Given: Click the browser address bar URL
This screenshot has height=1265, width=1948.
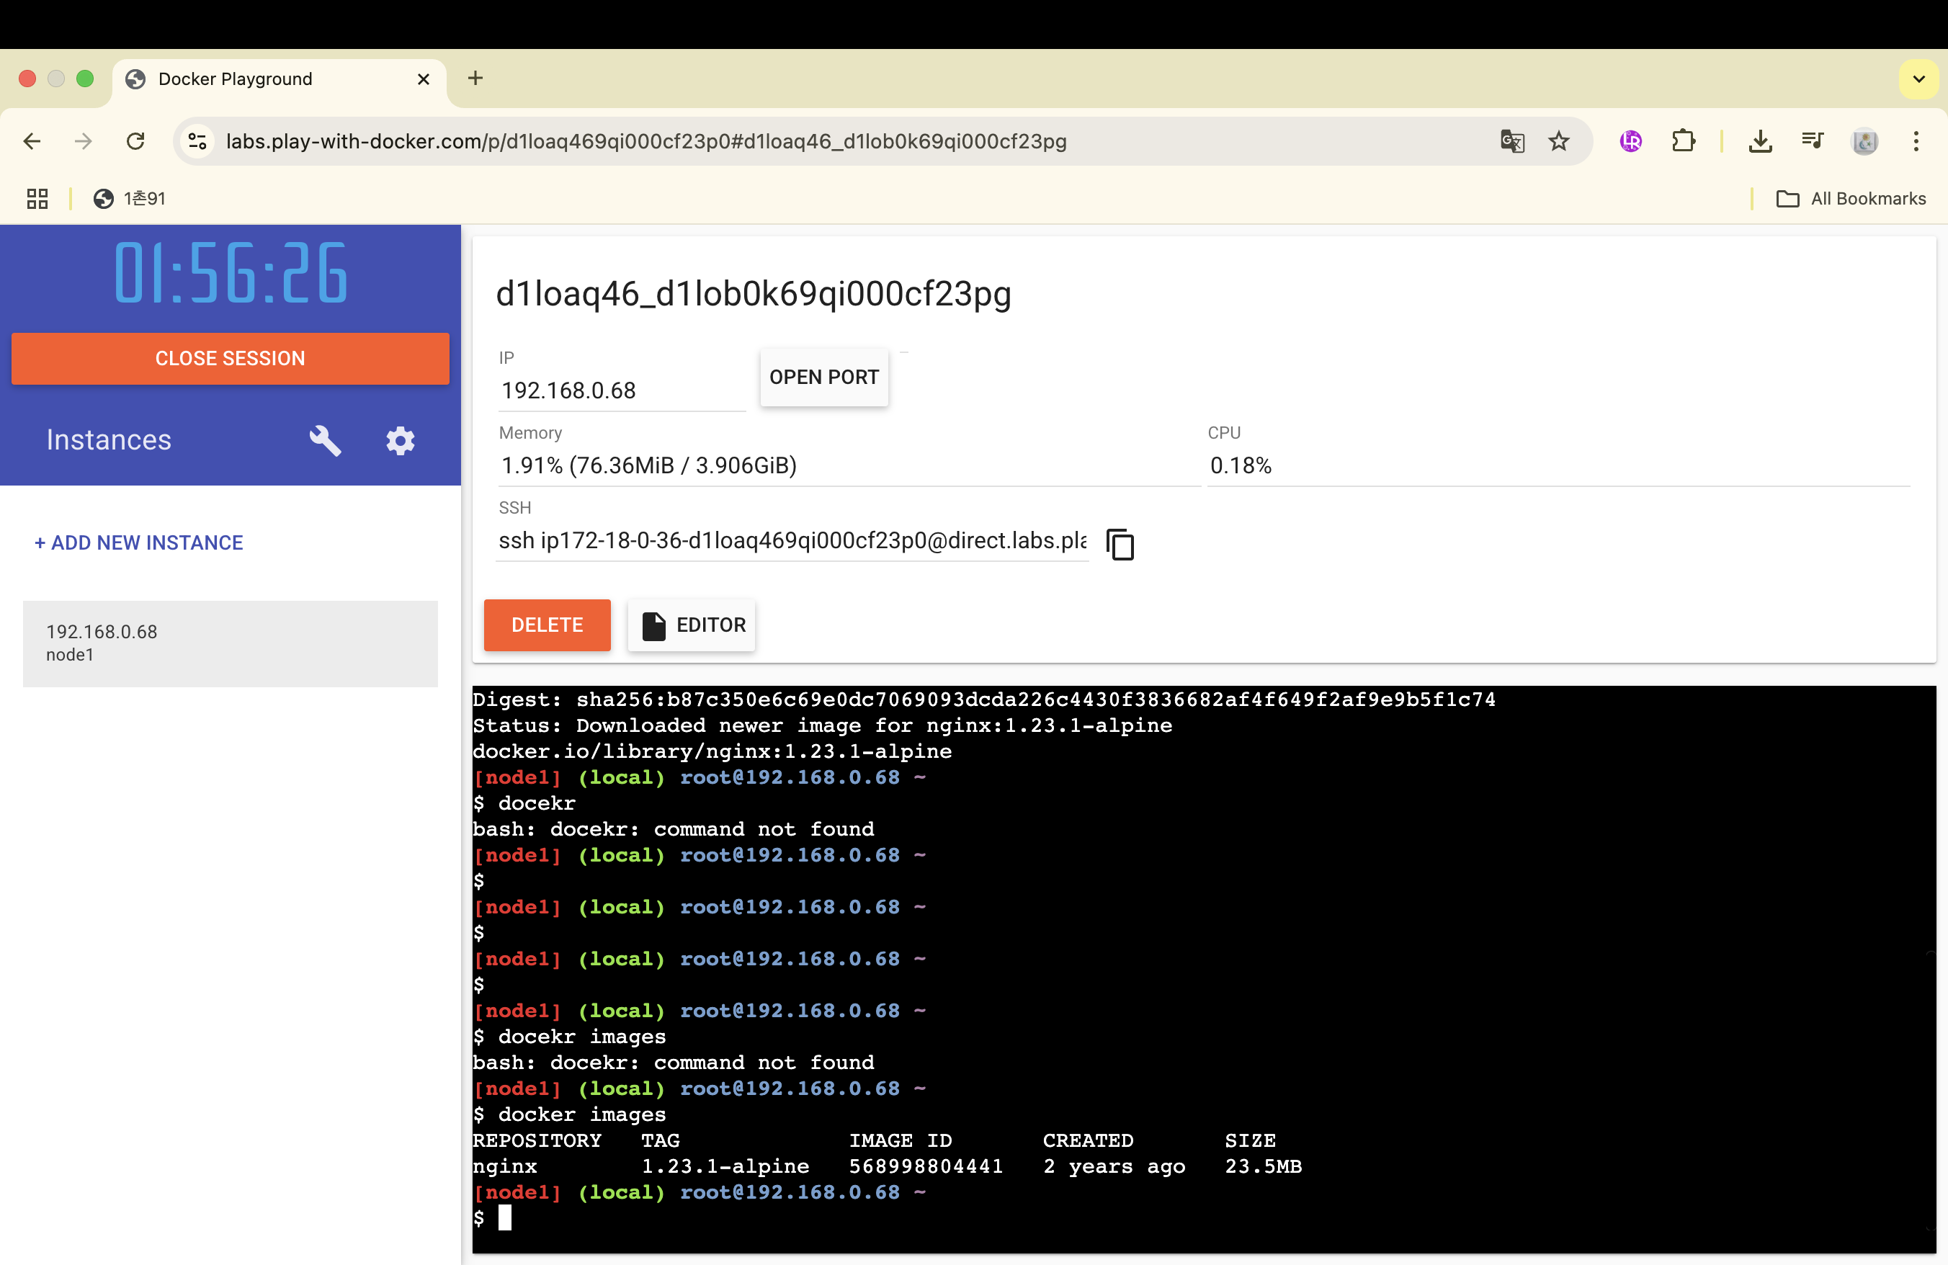Looking at the screenshot, I should point(647,141).
